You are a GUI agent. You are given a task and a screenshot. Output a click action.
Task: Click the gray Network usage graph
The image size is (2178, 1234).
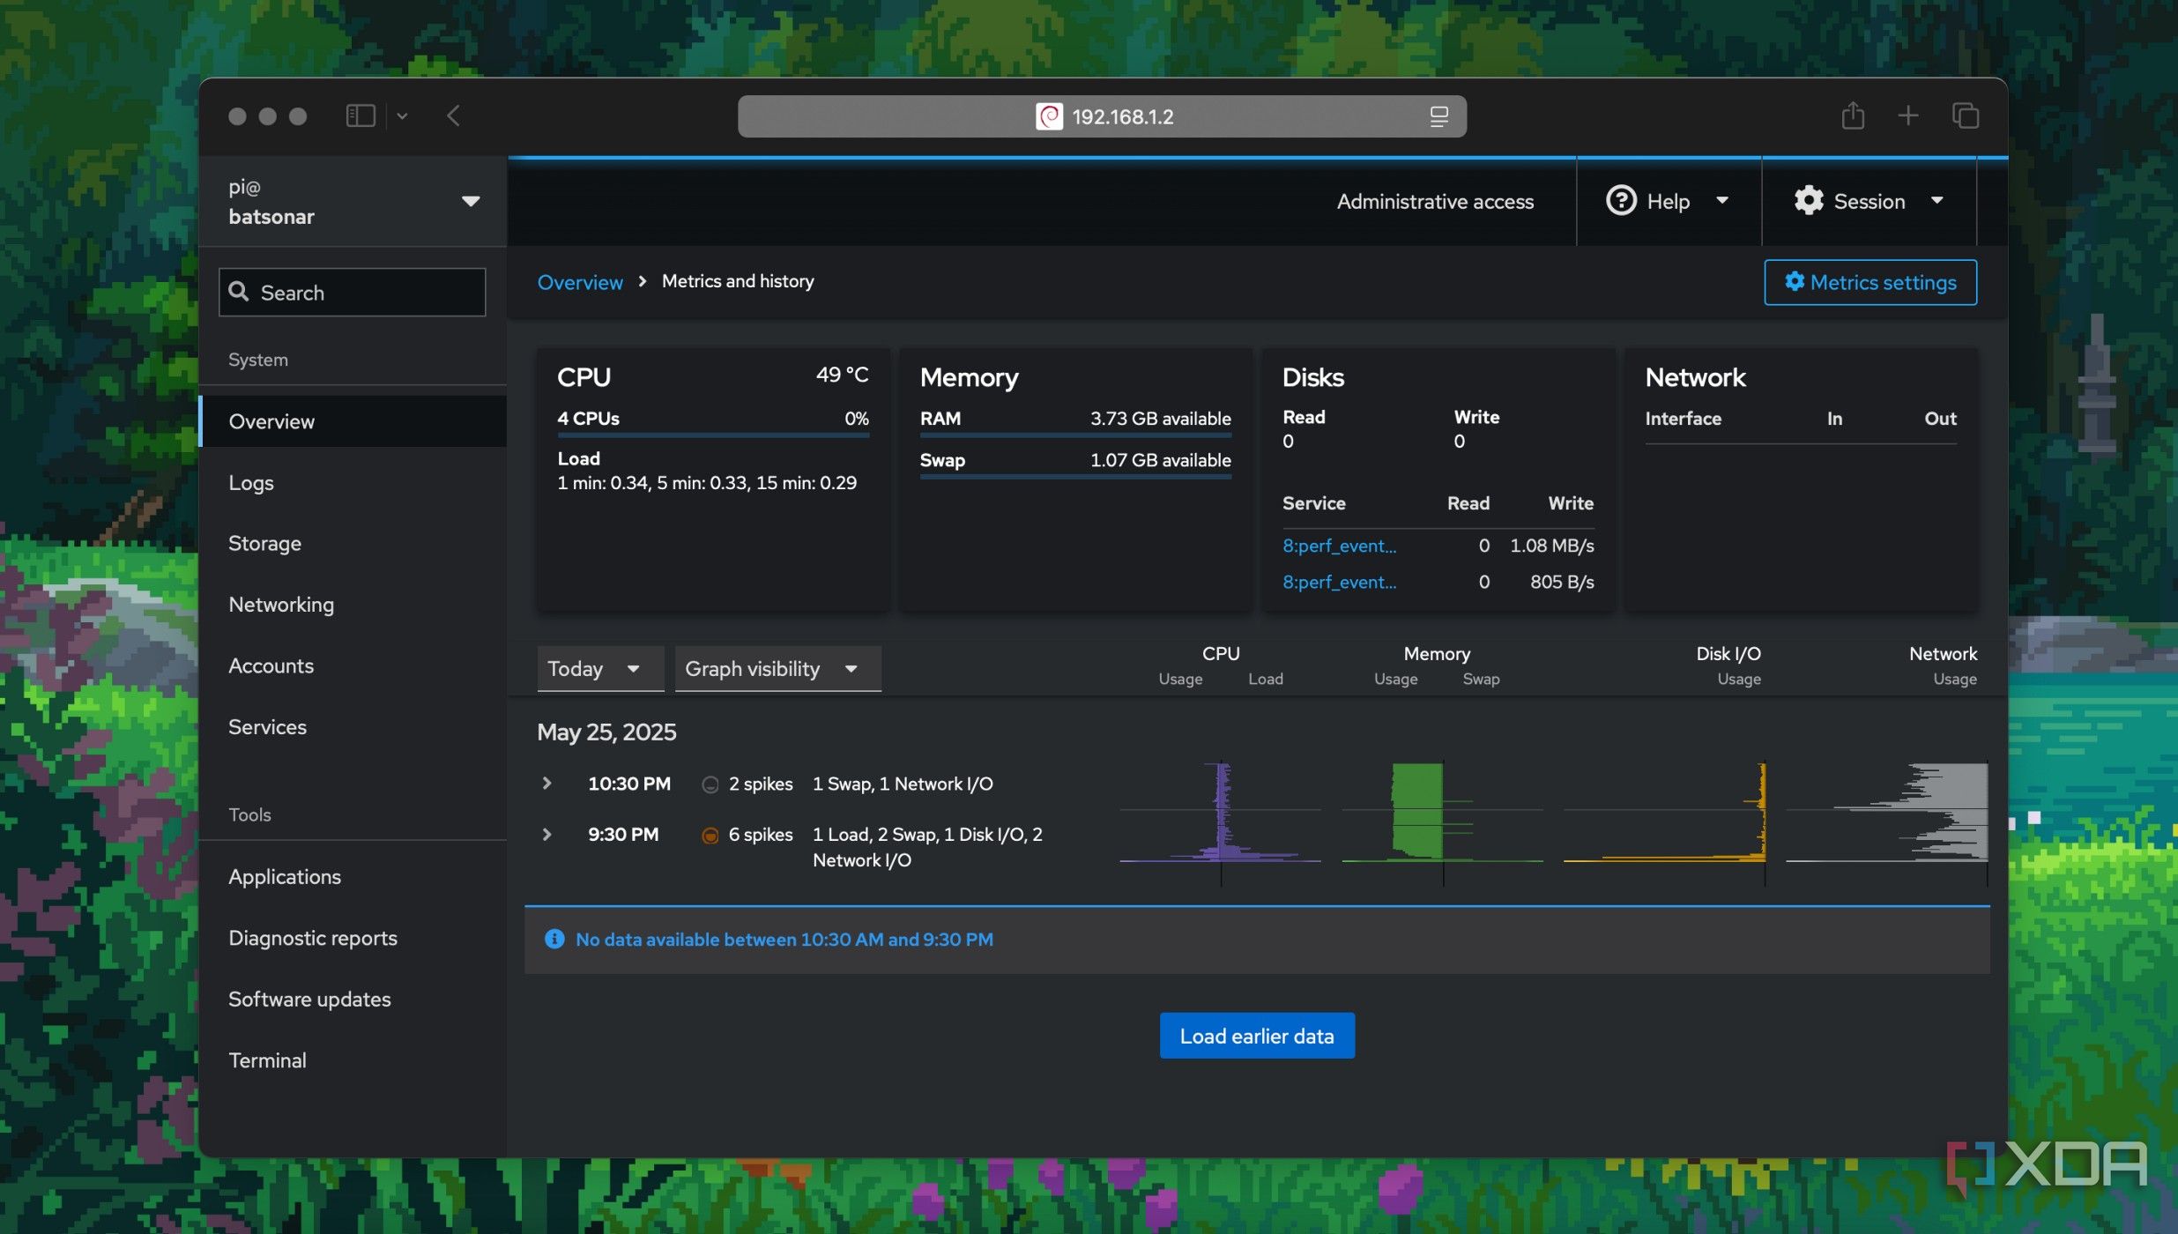pyautogui.click(x=1887, y=812)
